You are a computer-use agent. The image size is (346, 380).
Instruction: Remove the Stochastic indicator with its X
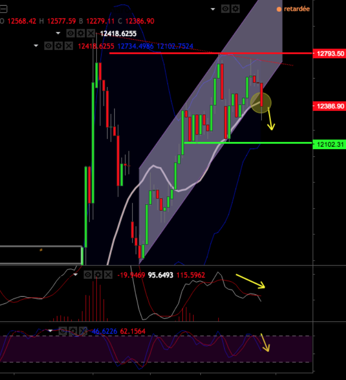point(82,331)
